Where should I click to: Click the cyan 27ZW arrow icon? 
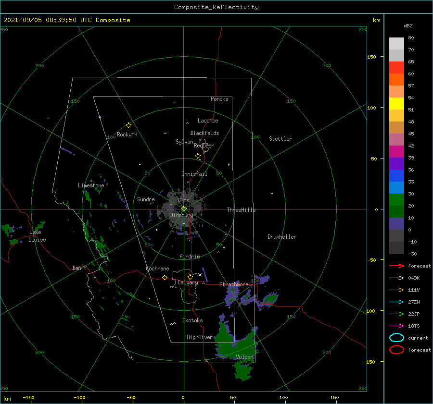tap(396, 302)
